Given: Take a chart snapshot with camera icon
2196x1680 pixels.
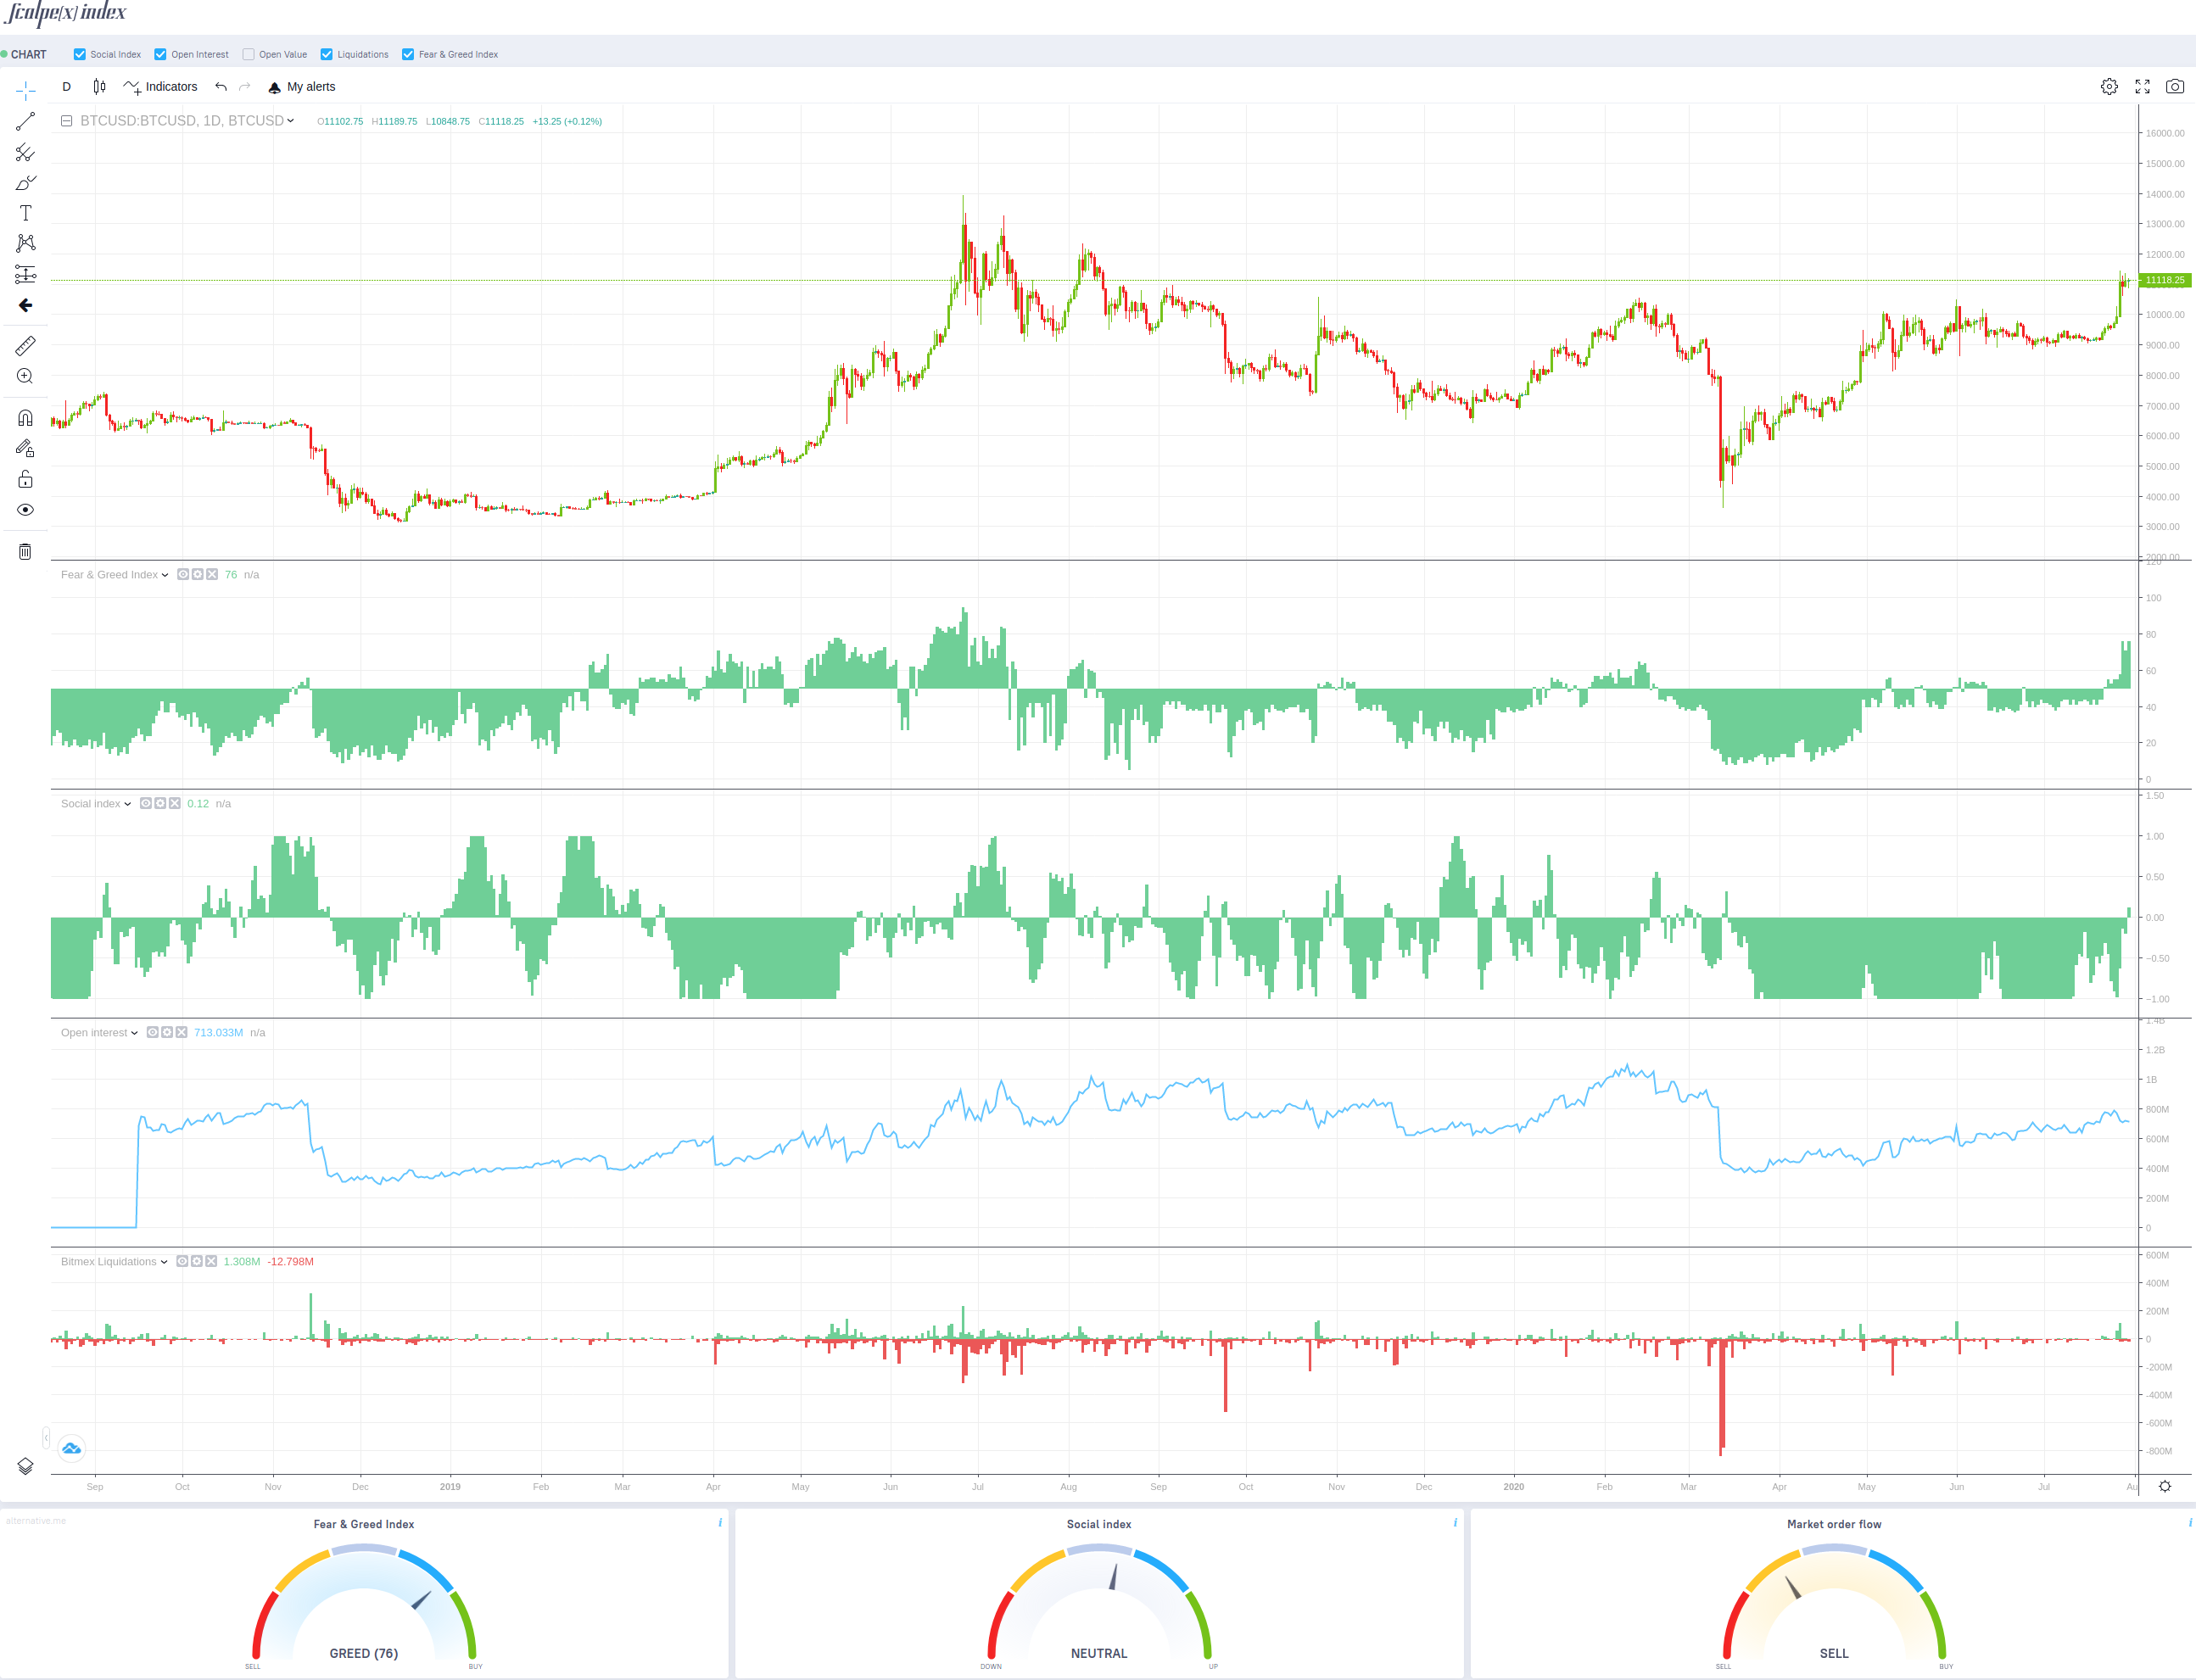Looking at the screenshot, I should click(x=2174, y=87).
